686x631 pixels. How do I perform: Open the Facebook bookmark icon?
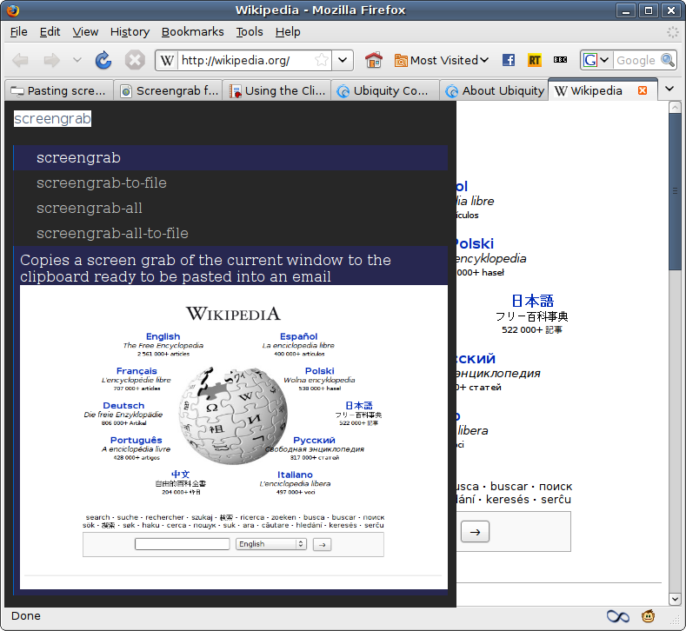[509, 60]
